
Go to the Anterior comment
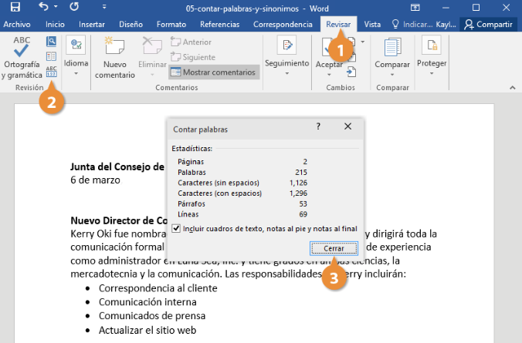191,42
